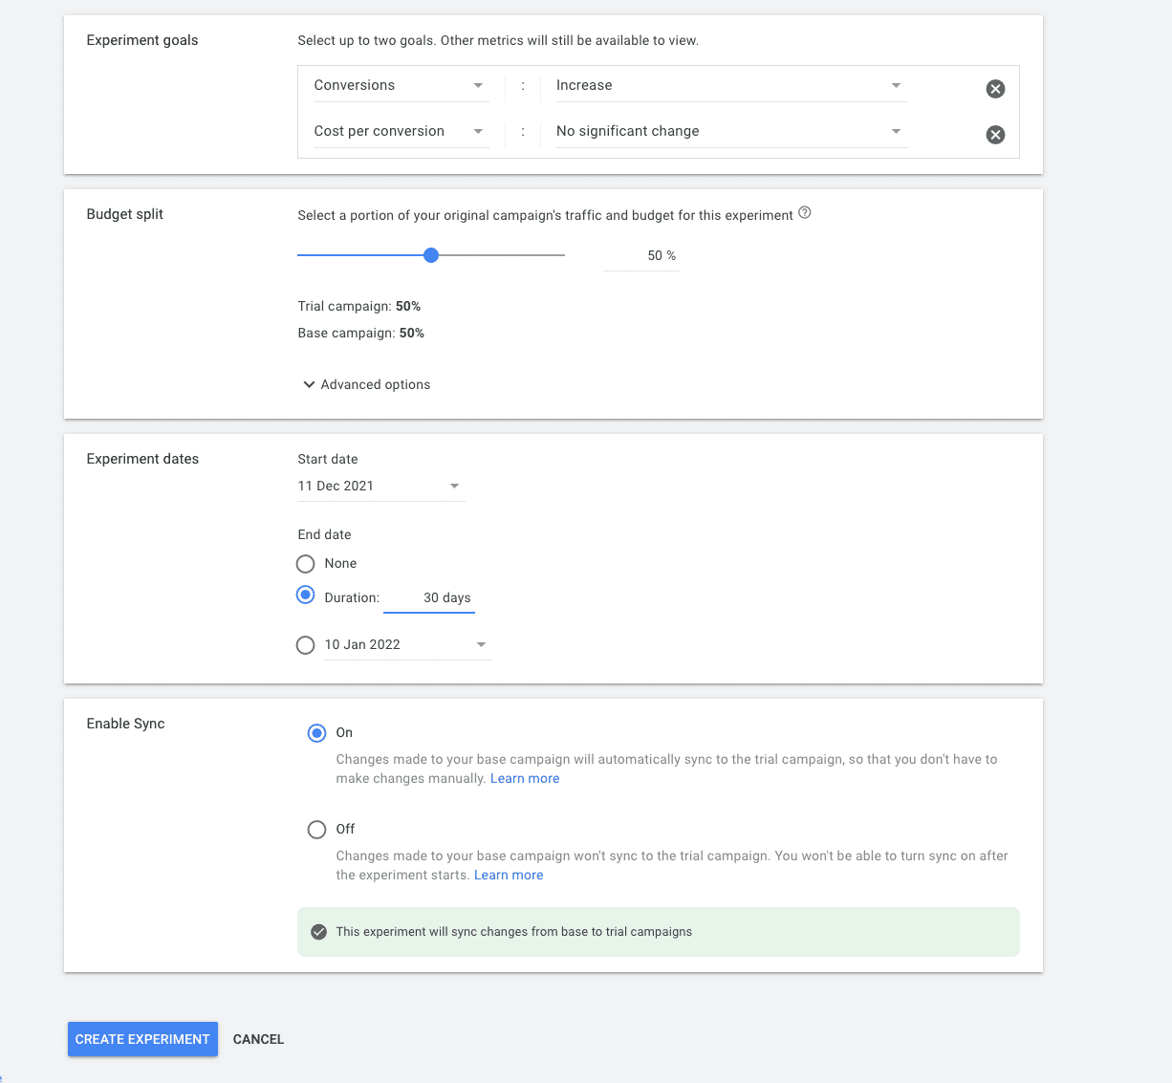Expand Advanced options
The height and width of the screenshot is (1083, 1172).
click(x=366, y=384)
